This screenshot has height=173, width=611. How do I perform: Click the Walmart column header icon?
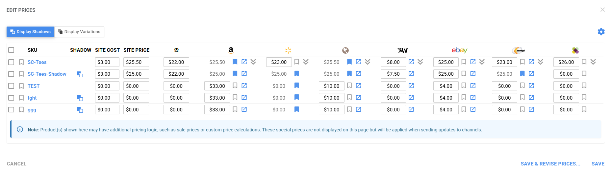pyautogui.click(x=288, y=50)
